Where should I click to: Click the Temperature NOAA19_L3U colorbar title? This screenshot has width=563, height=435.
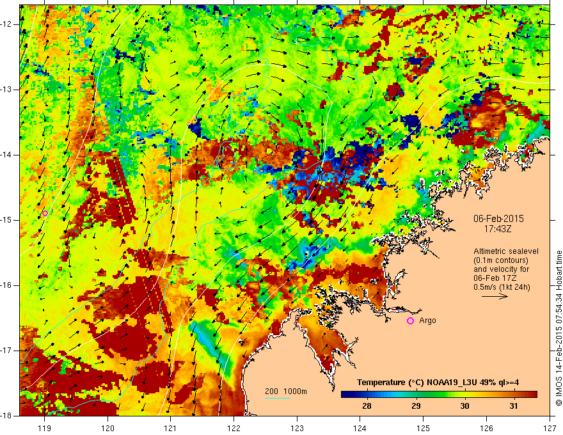click(438, 383)
